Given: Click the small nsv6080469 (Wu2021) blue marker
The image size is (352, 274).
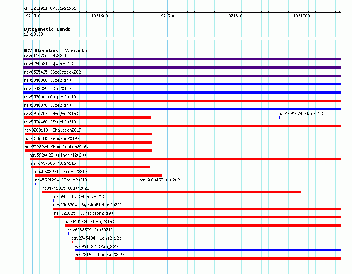Looking at the screenshot, I should tap(140, 184).
